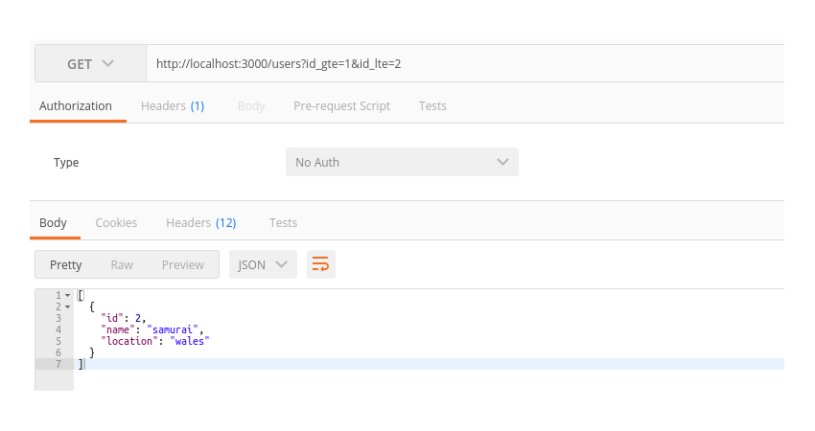Open the JSON format dropdown
Screen dimensions: 815x431
point(262,264)
